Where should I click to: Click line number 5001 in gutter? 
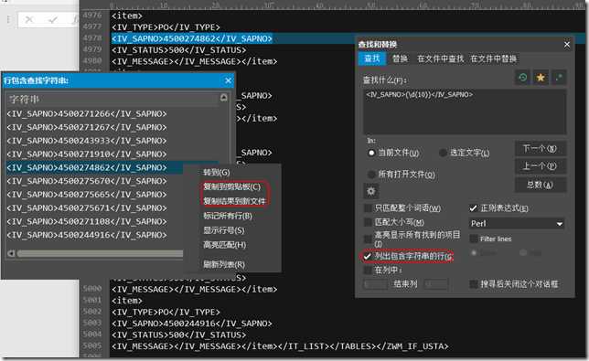point(92,301)
